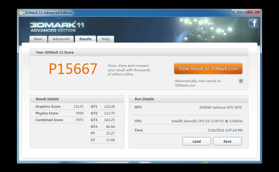
Task: Click the GT4 value 66.94
Action: coord(110,127)
